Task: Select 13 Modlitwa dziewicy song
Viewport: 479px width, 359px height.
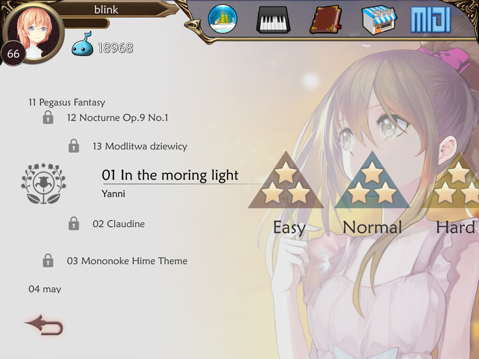Action: pyautogui.click(x=140, y=146)
